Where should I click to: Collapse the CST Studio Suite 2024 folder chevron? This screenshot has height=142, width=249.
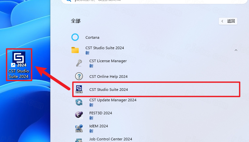click(x=236, y=50)
